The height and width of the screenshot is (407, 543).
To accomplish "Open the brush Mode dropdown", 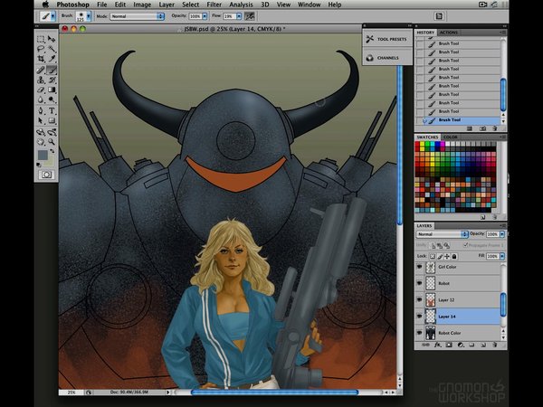I will 138,16.
